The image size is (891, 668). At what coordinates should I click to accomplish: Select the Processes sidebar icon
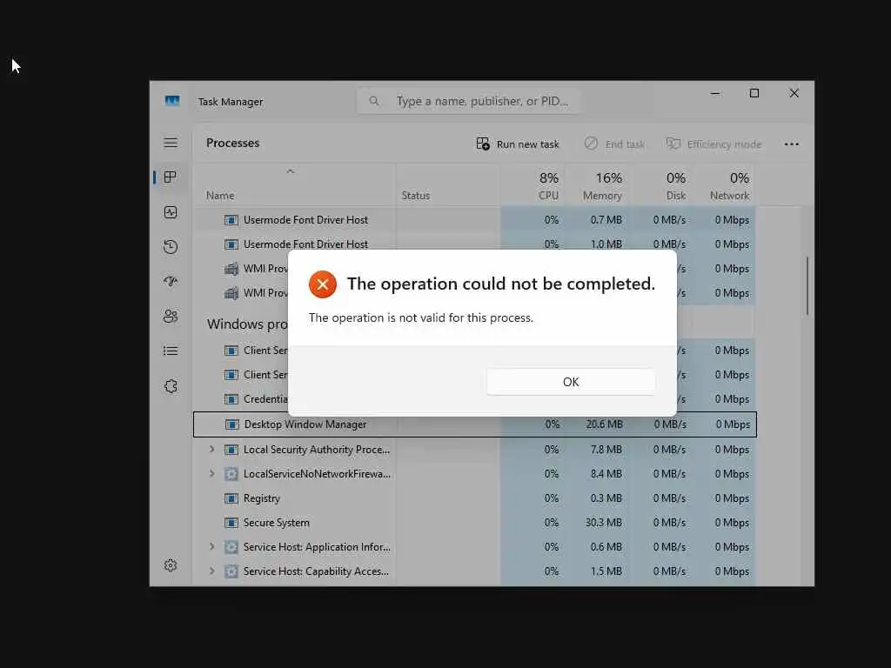click(170, 177)
